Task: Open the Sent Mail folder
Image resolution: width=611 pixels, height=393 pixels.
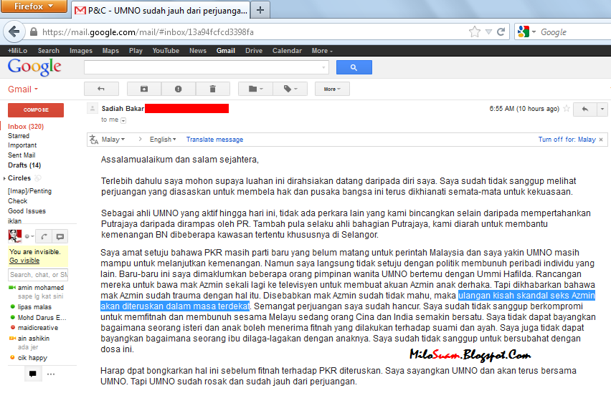Action: [22, 155]
